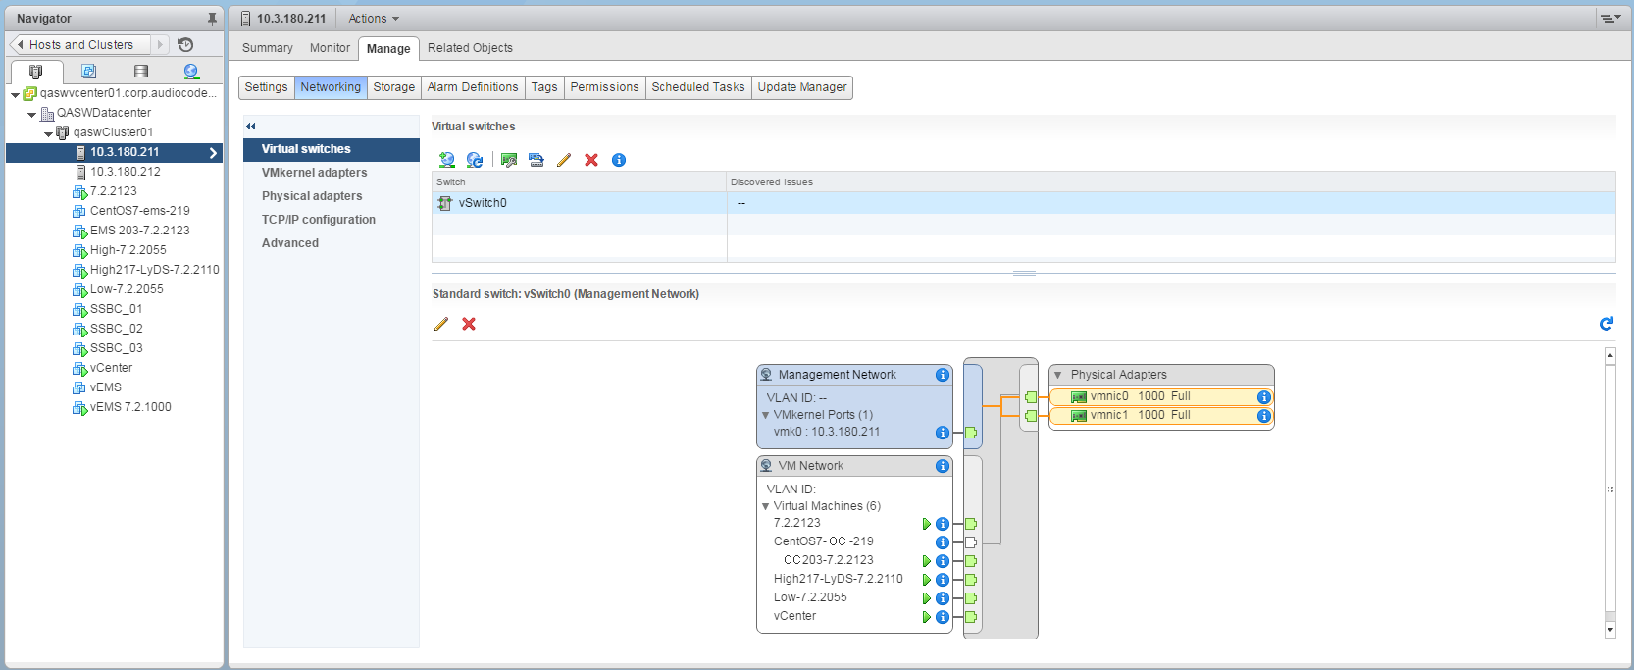Switch to Storage view in Navigator

tap(141, 72)
